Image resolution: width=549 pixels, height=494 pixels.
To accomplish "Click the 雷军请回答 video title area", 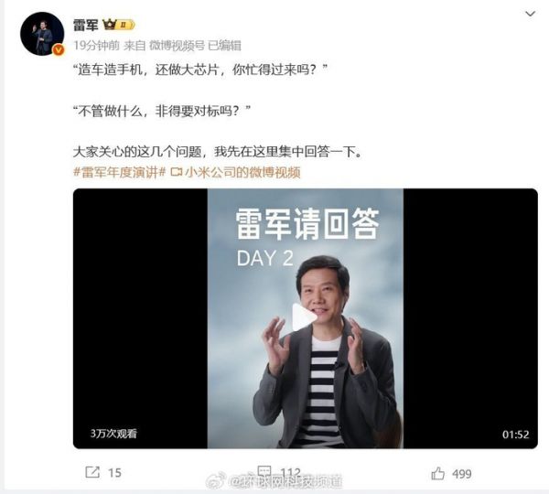I will (307, 224).
